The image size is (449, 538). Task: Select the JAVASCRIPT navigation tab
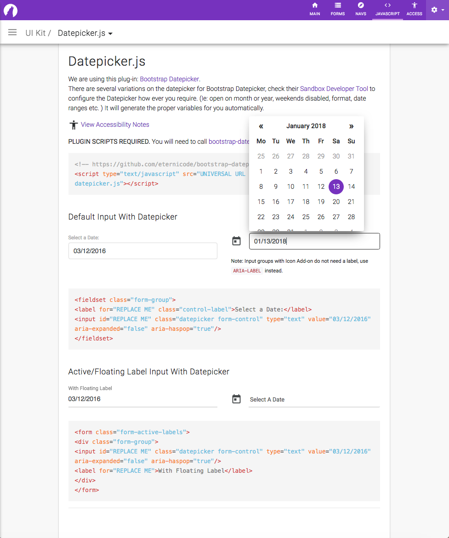[387, 10]
